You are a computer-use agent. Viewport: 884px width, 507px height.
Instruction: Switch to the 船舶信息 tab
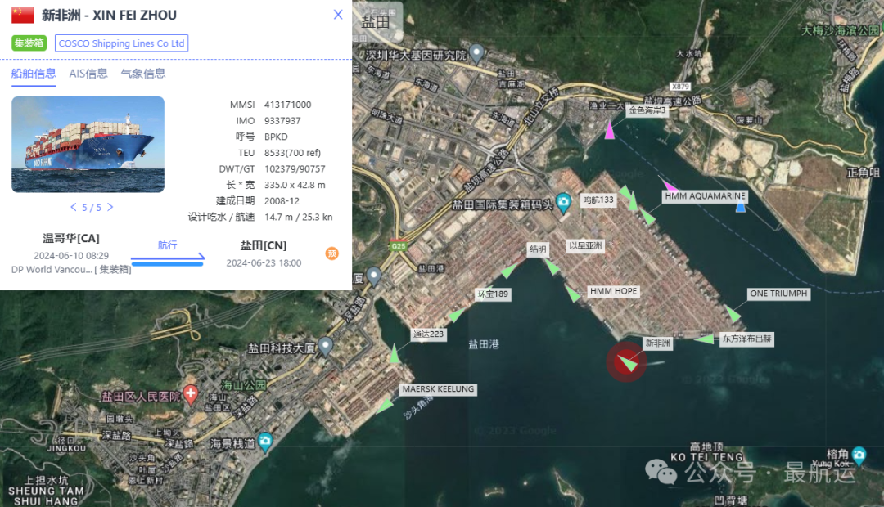pos(34,74)
